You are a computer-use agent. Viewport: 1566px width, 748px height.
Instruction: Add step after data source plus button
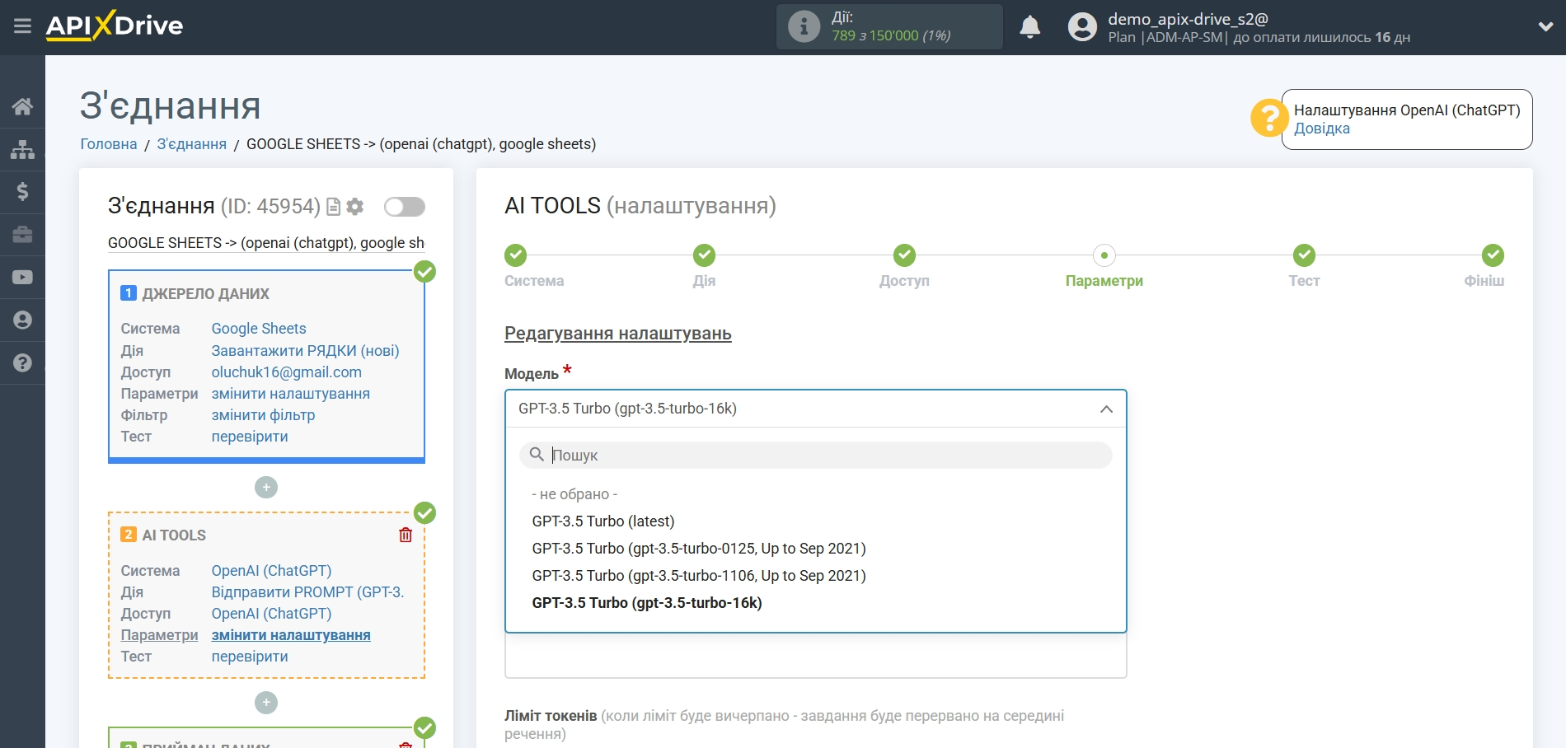click(x=266, y=488)
